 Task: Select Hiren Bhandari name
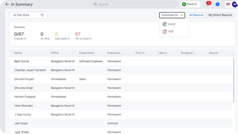23,106
